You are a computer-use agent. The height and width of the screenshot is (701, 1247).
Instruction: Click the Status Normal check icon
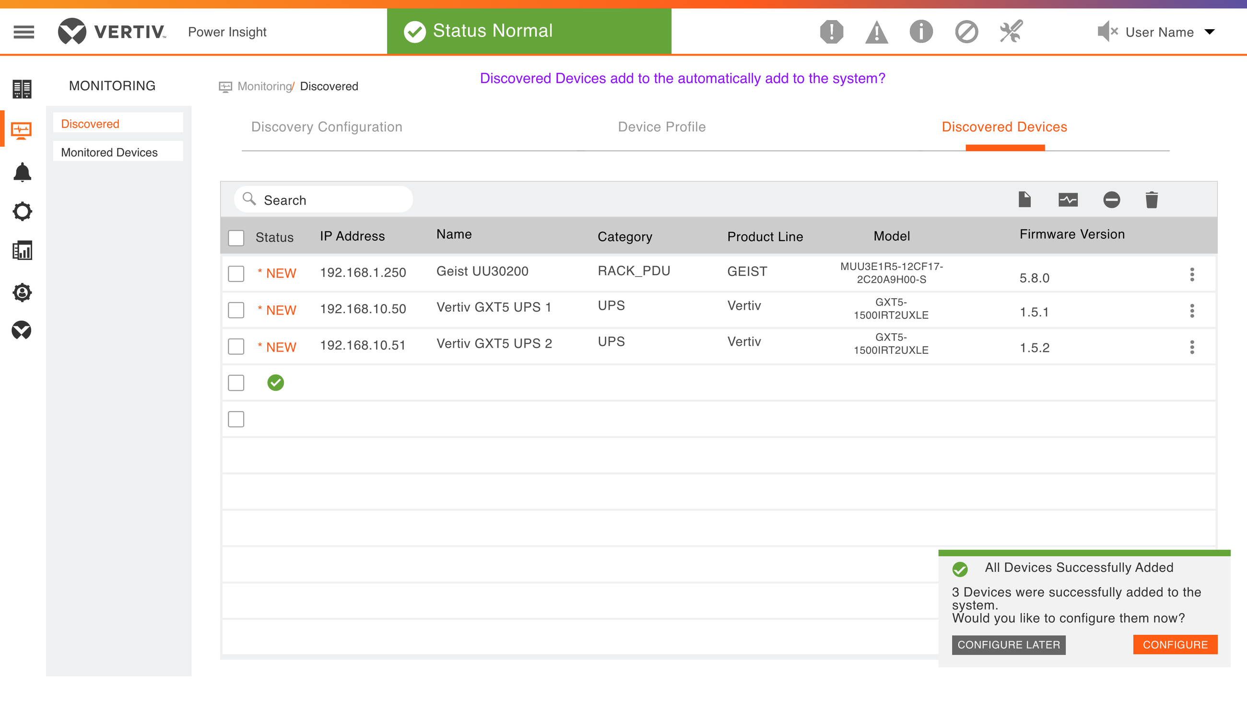[415, 32]
